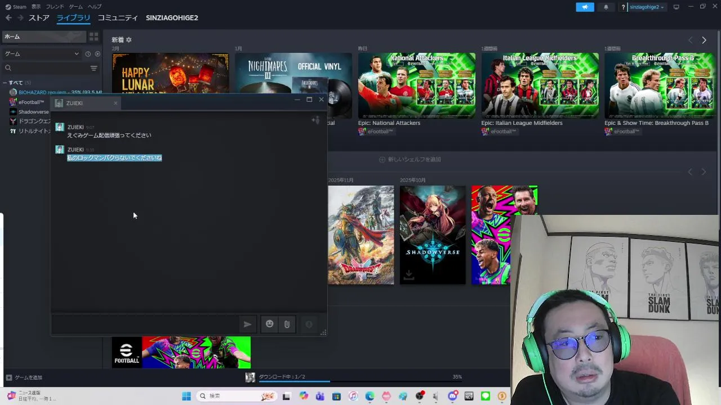Open the Nightmares III Official Vinyl card
721x405 pixels.
tap(293, 73)
